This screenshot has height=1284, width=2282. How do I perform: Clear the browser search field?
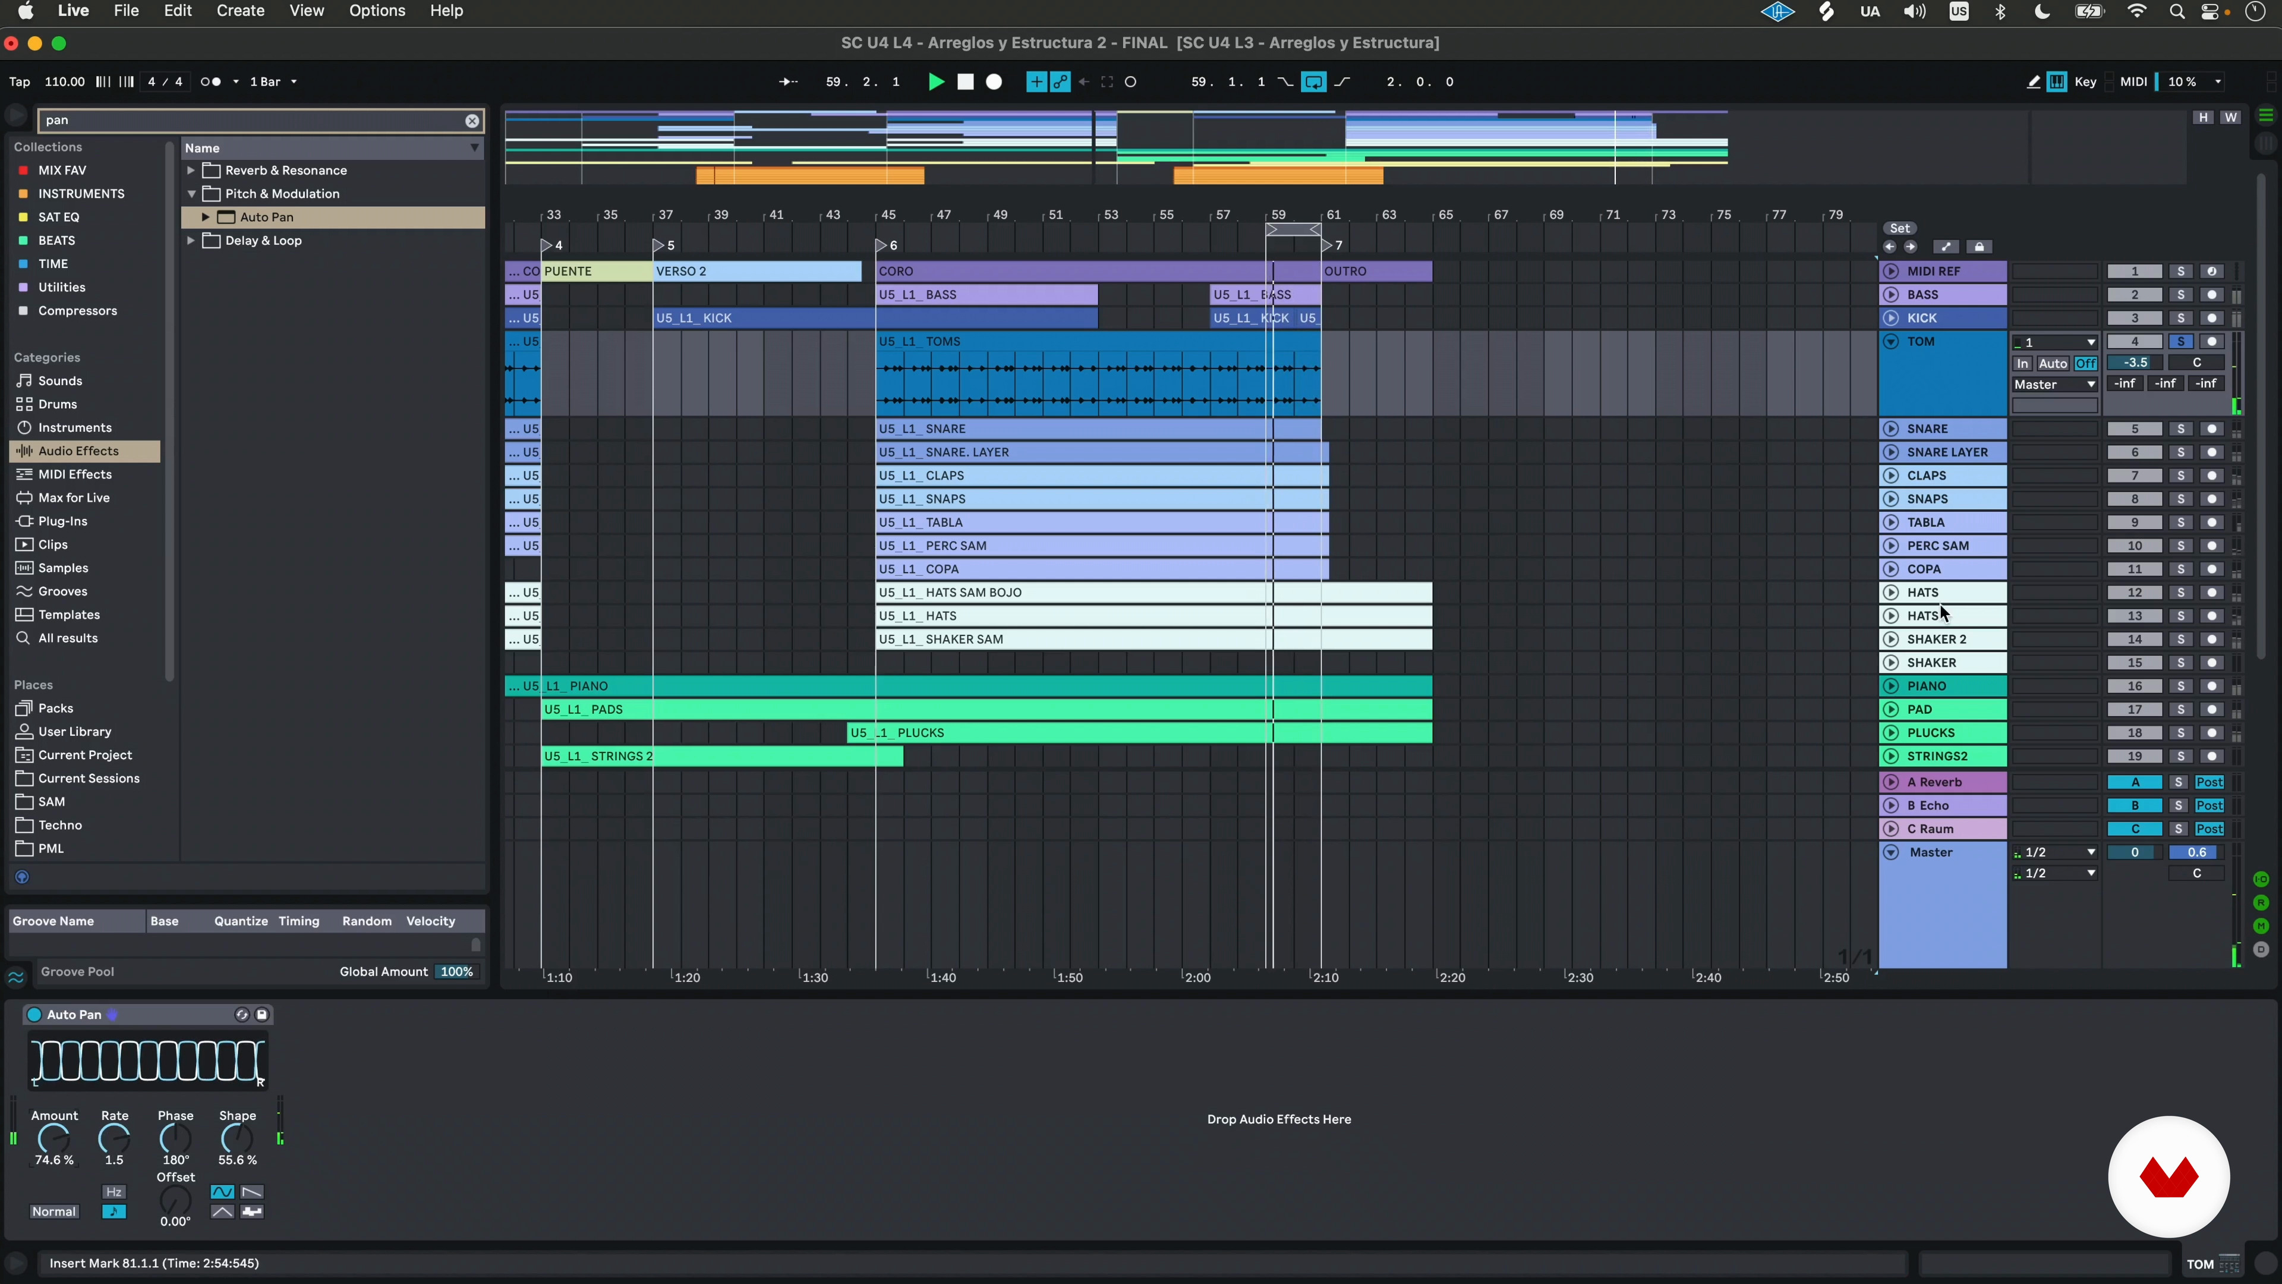[472, 121]
